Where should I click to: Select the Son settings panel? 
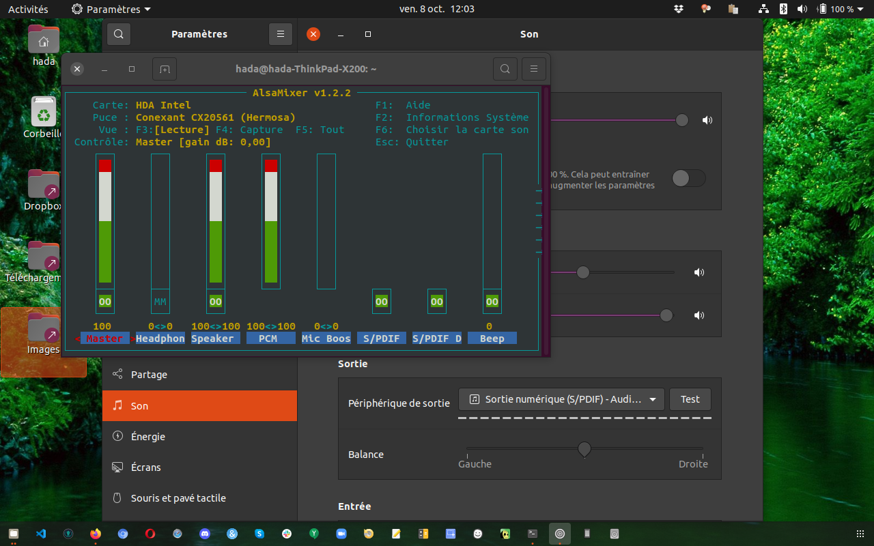click(x=199, y=405)
